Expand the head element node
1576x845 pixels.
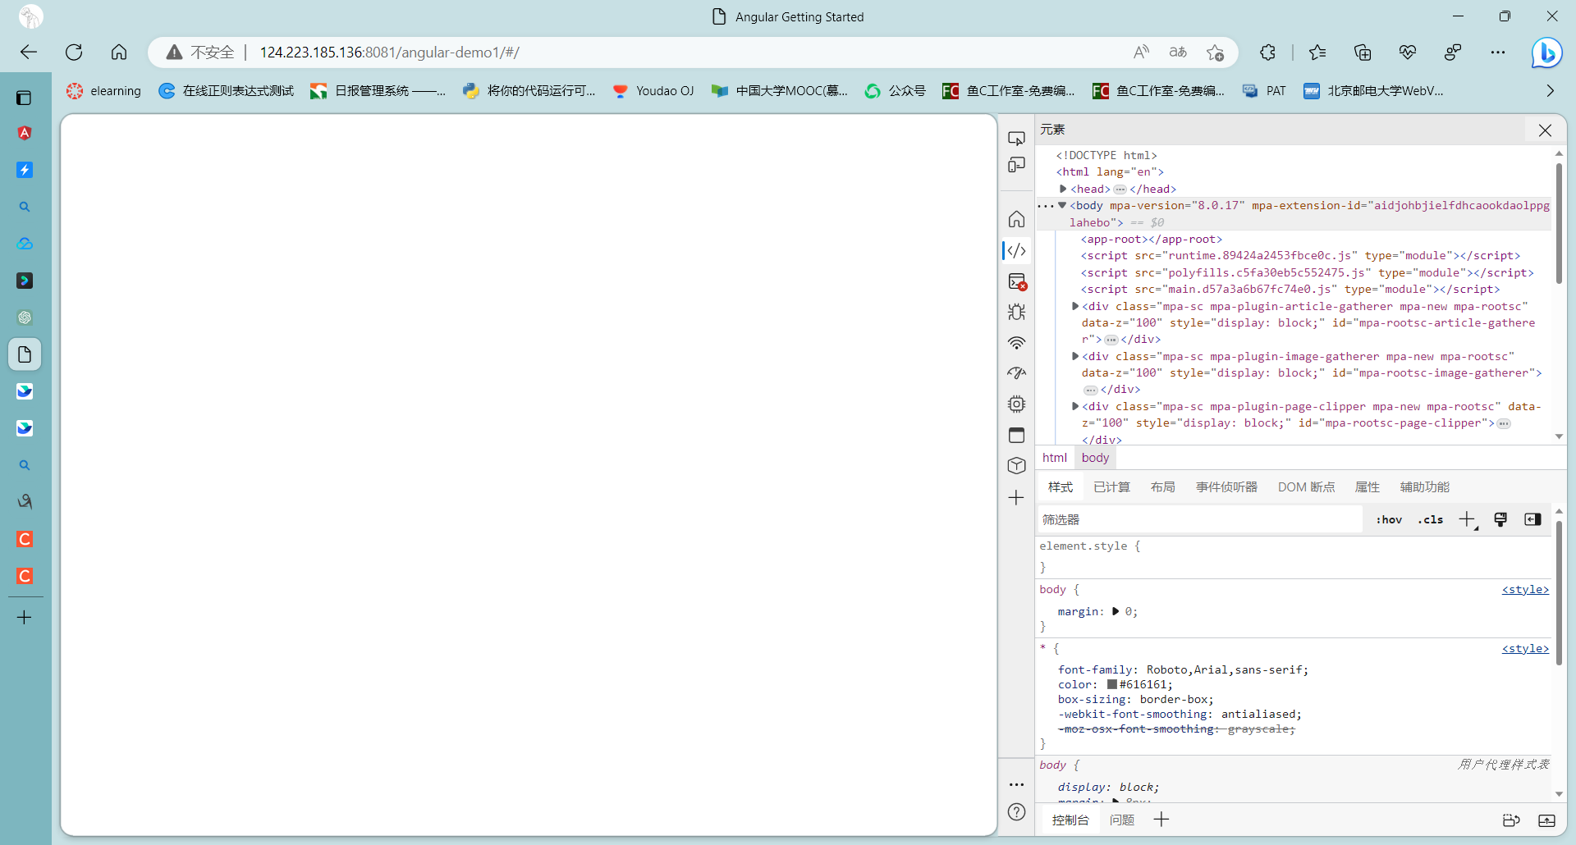click(1064, 189)
